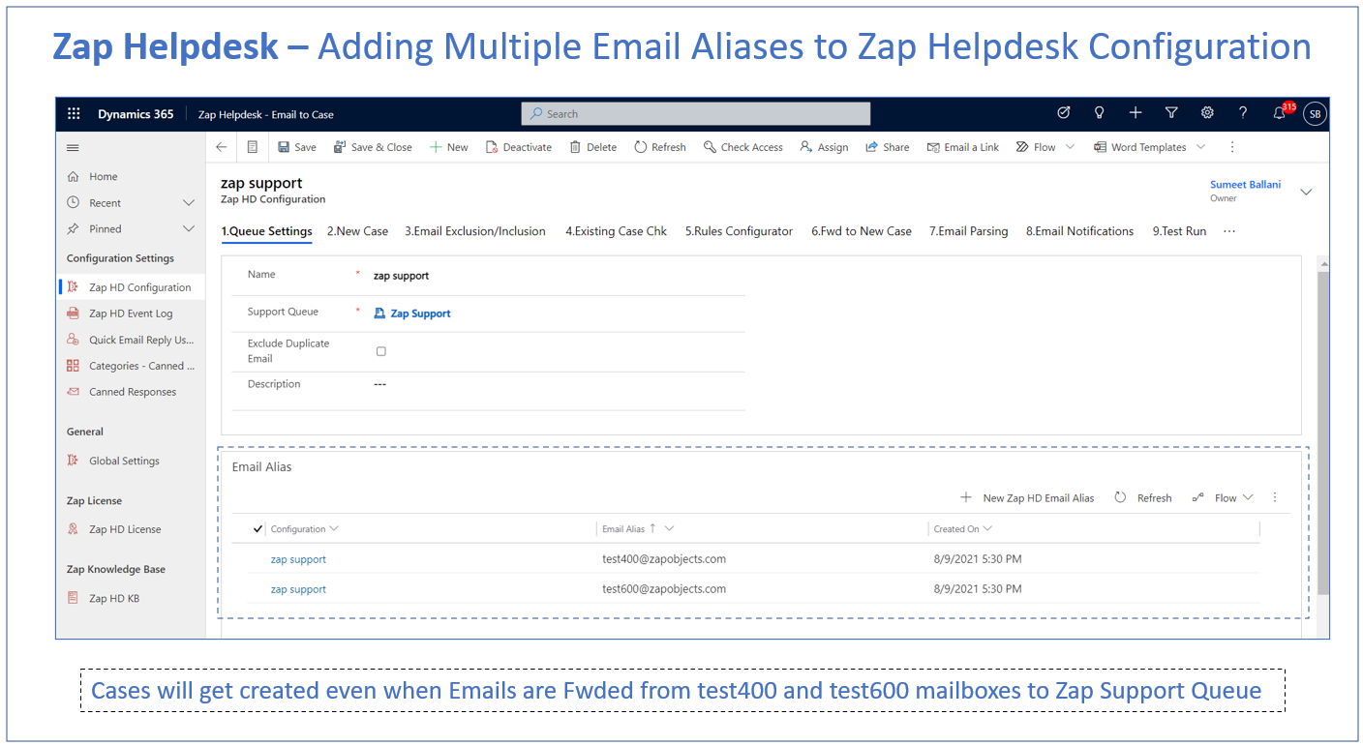Click in the Search box
Screen dimensions: 1363x746
[695, 114]
